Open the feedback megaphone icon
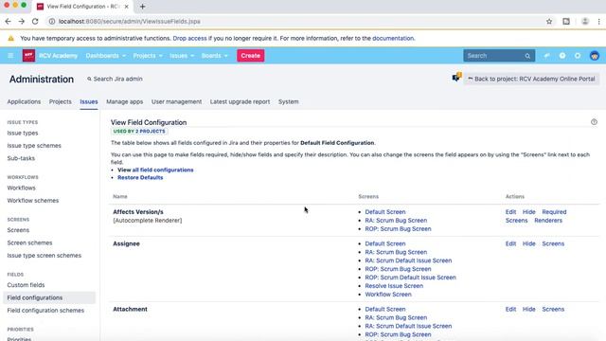Screen dimensions: 606x341 point(547,56)
